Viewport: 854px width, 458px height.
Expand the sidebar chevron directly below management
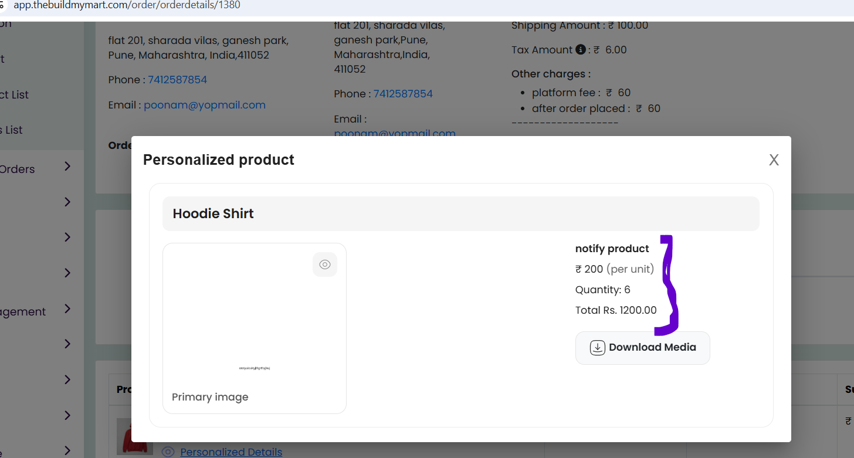[x=67, y=344]
